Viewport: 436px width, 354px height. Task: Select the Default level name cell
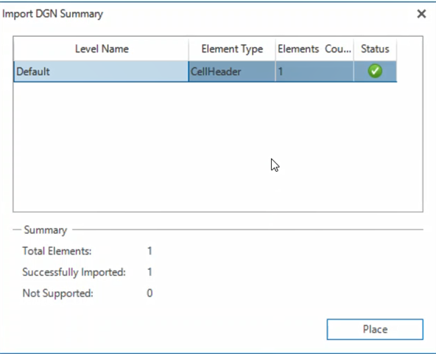pyautogui.click(x=101, y=72)
